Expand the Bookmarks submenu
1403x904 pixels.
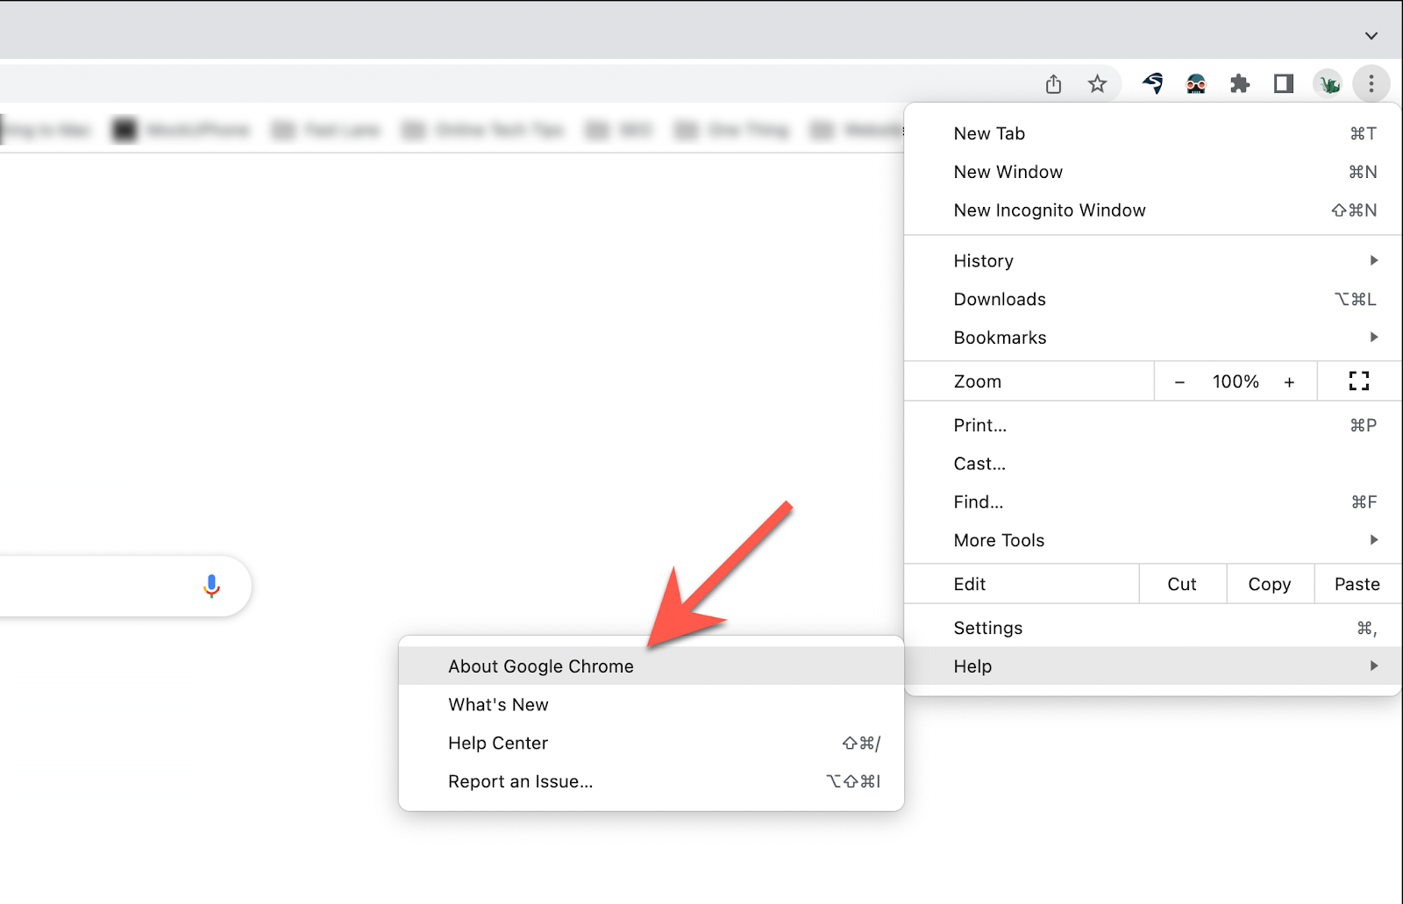coord(1152,338)
